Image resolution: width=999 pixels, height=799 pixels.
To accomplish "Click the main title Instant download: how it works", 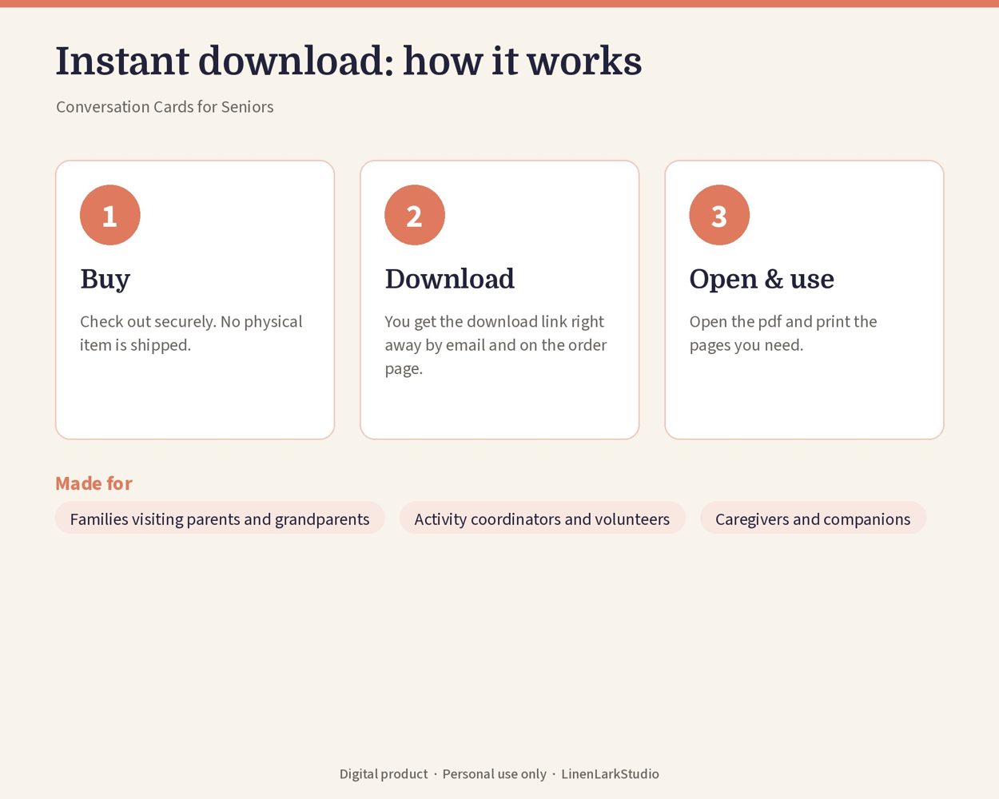I will click(x=348, y=62).
